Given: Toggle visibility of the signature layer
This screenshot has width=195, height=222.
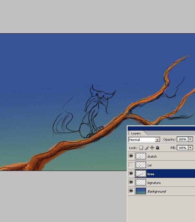Looking at the screenshot, I should [x=131, y=182].
